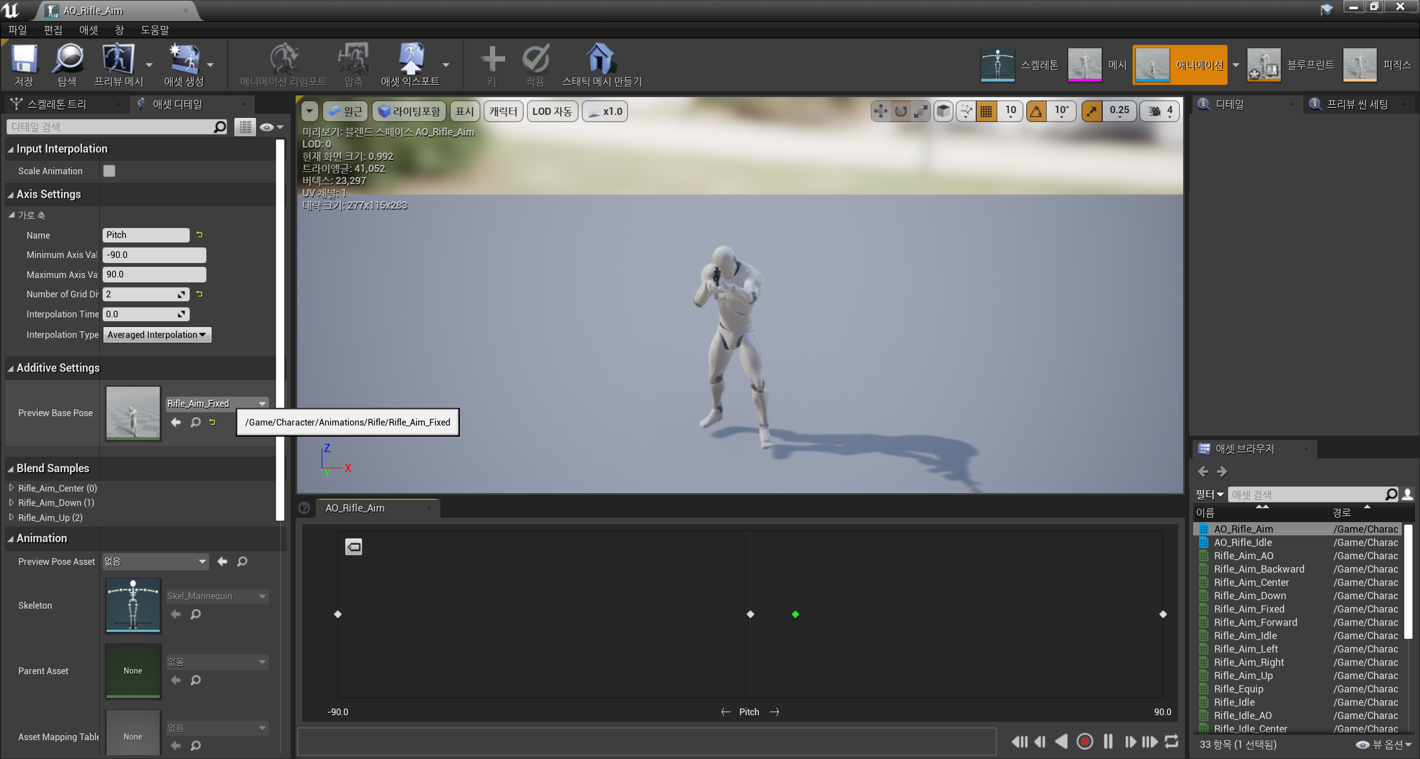Image resolution: width=1420 pixels, height=759 pixels.
Task: Select Rifle_Aim_Forward in asset browser
Action: (x=1255, y=622)
